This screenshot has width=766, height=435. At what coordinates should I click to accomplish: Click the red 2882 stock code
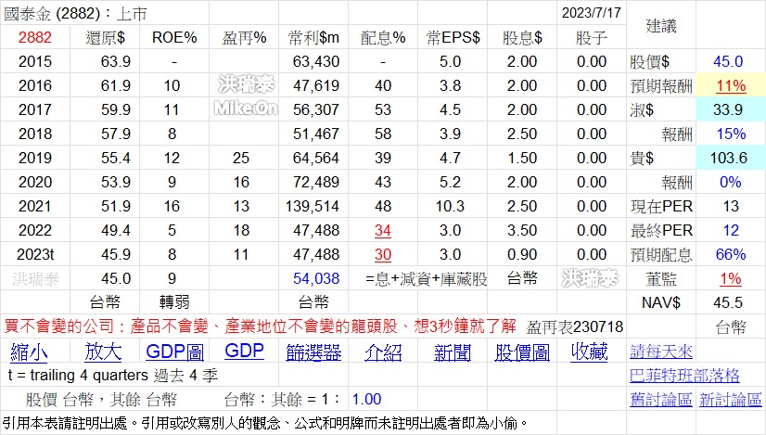click(x=35, y=38)
